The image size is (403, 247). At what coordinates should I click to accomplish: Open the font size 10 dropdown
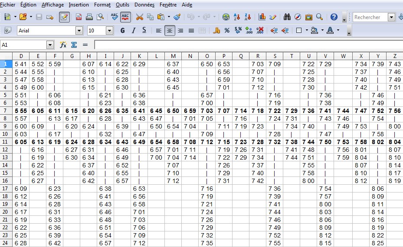109,31
